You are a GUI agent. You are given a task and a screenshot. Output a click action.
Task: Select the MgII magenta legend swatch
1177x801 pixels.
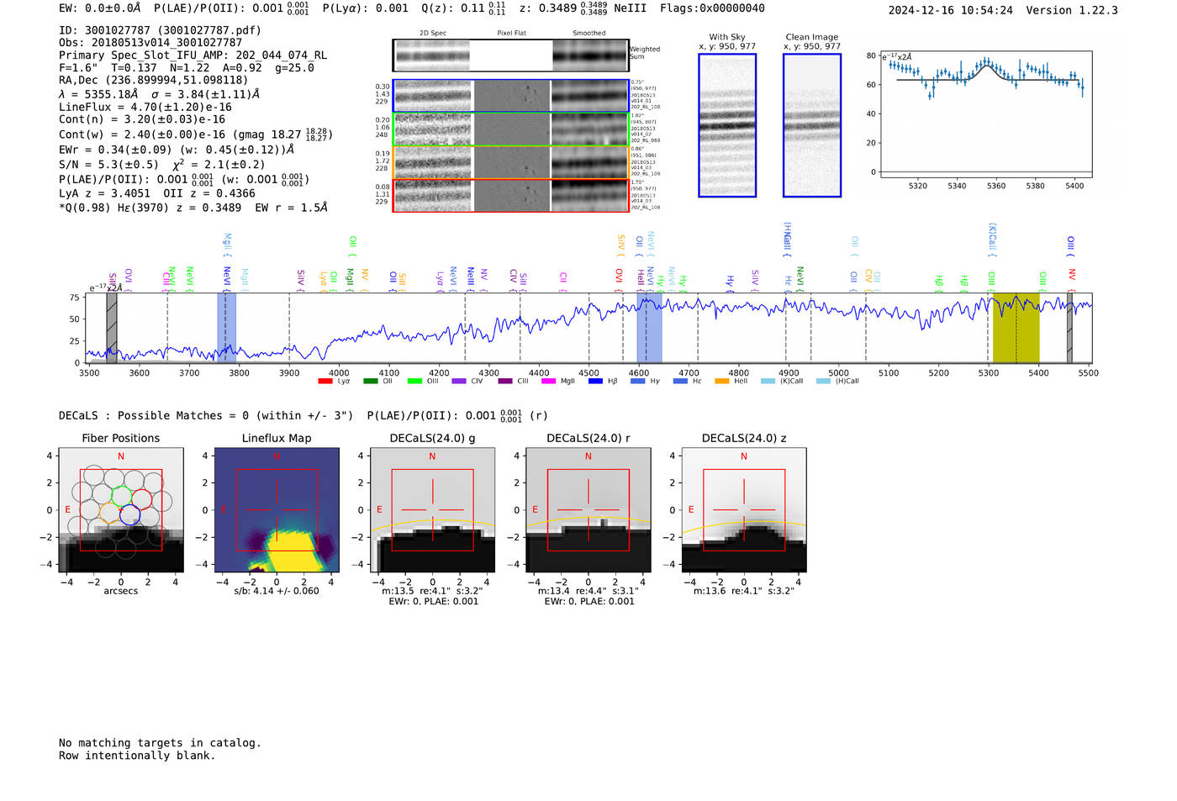click(548, 381)
